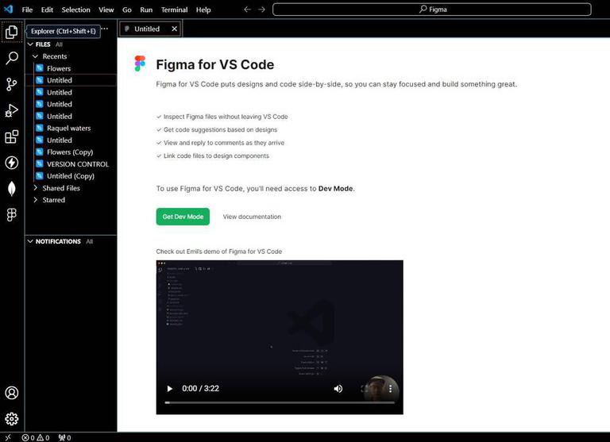Open the Source Control view
The width and height of the screenshot is (610, 442).
[12, 84]
